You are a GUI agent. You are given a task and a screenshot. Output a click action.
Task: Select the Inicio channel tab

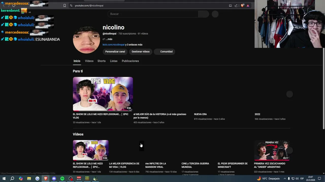(77, 61)
